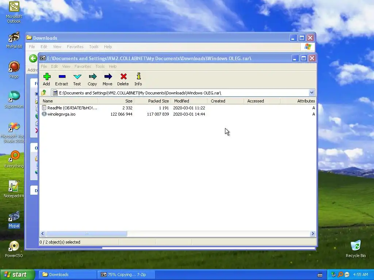Click the horizontal scrollbar right arrow
This screenshot has height=280, width=374.
(313, 234)
